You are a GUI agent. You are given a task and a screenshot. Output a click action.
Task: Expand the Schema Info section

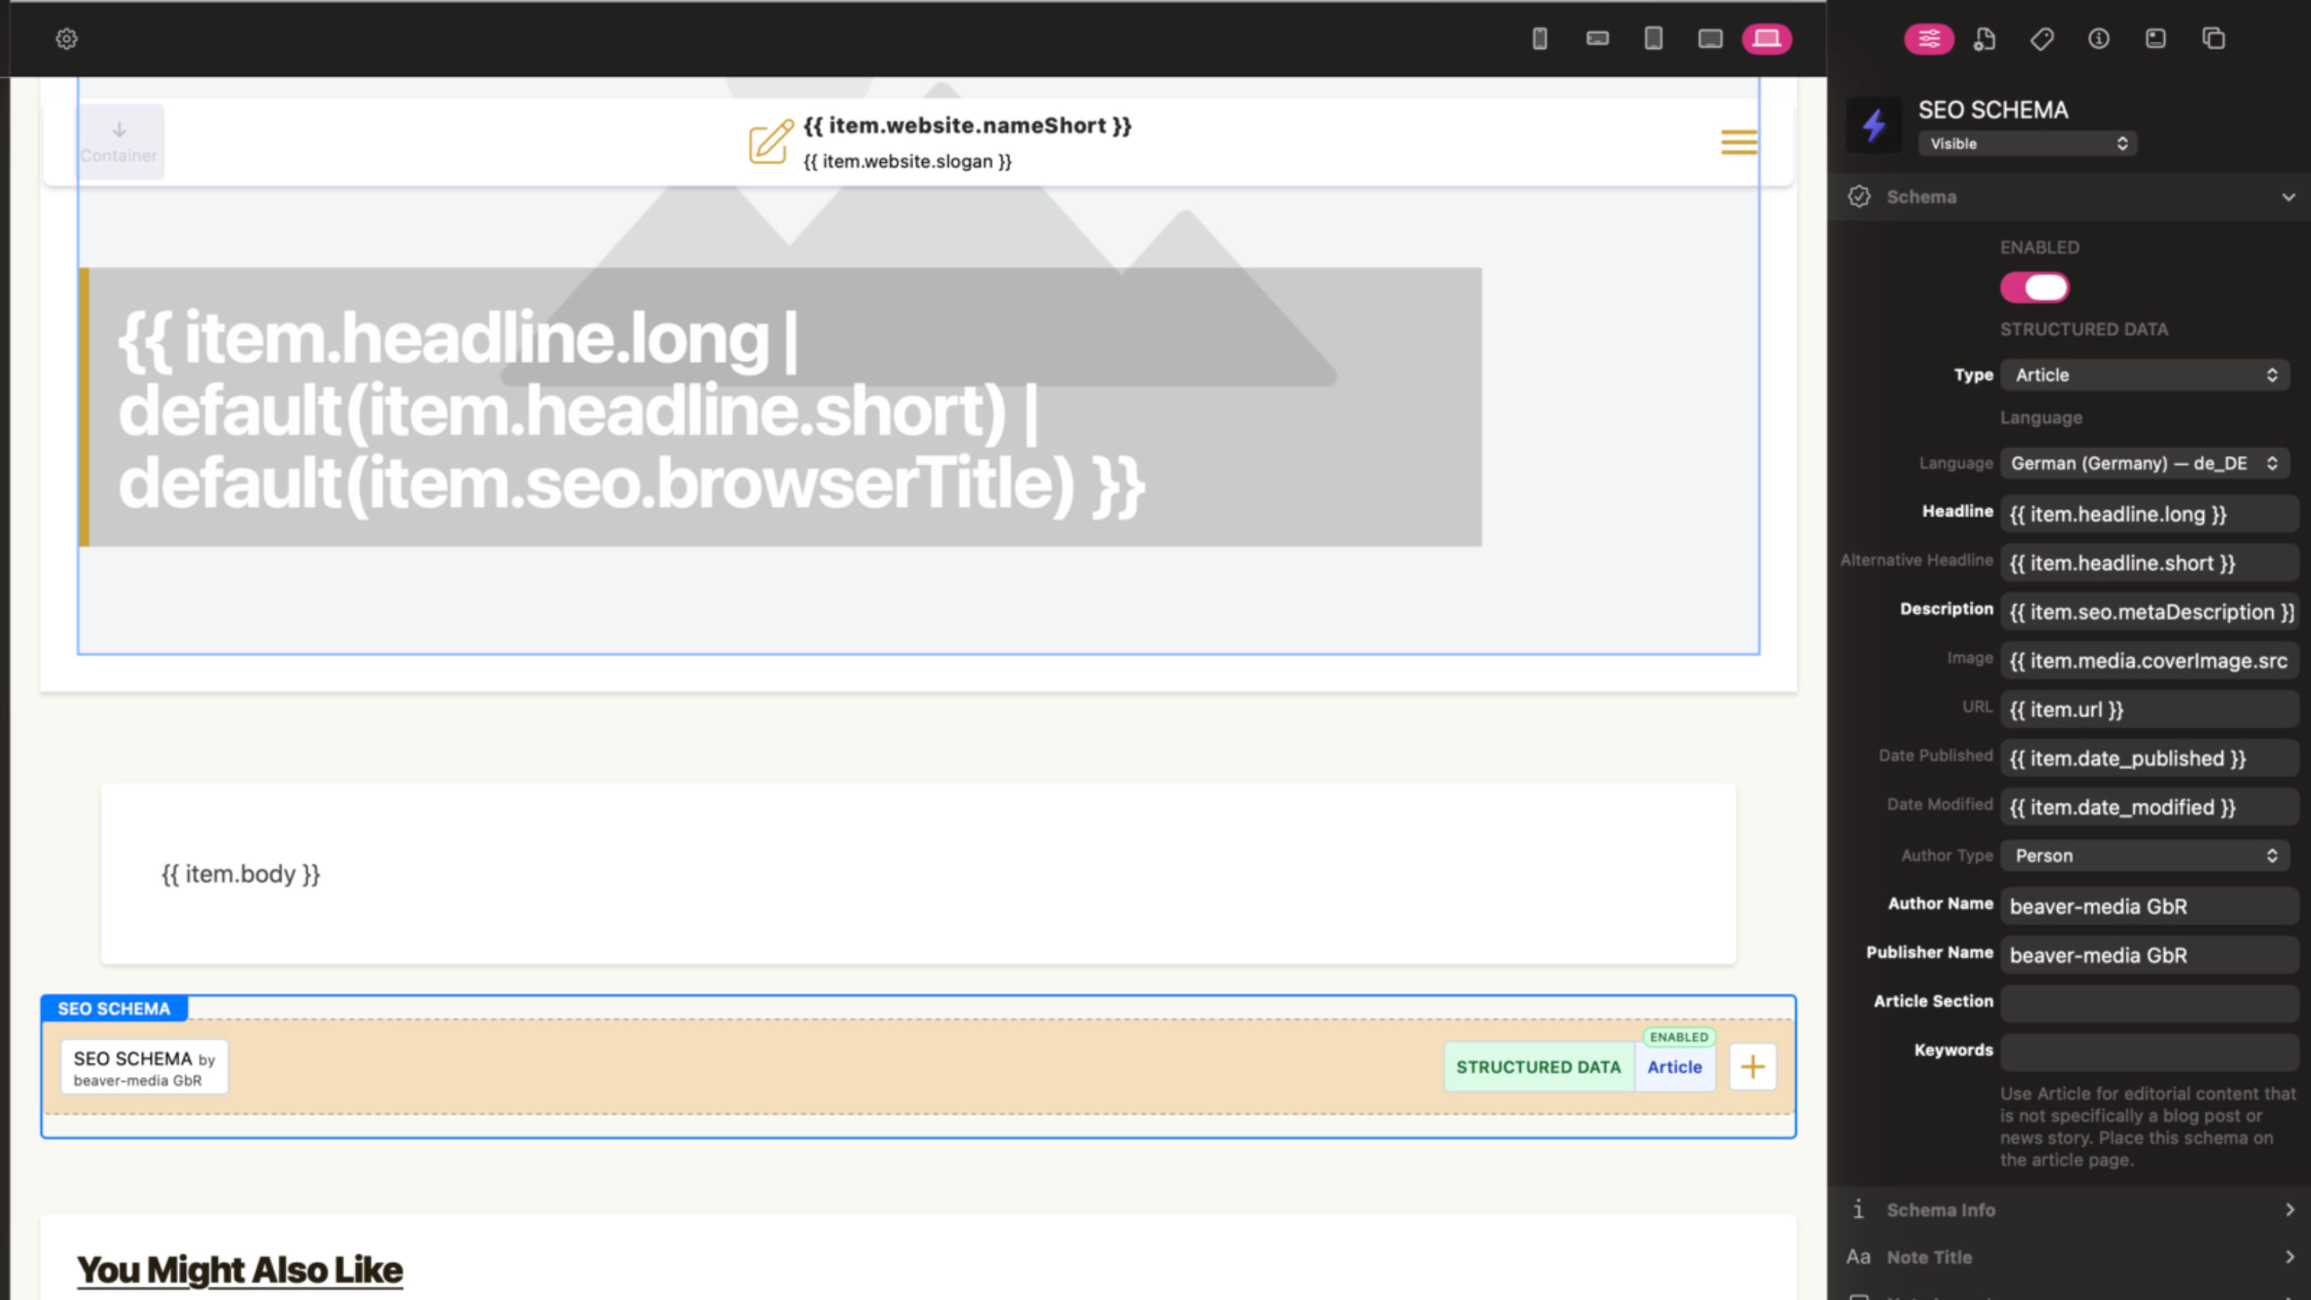[x=2070, y=1209]
